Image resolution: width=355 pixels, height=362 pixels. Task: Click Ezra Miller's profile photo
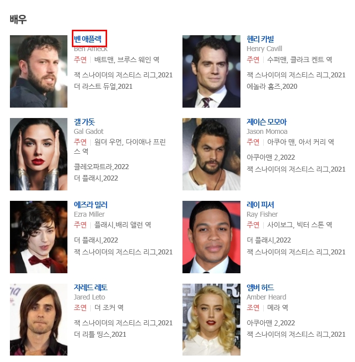[39, 237]
